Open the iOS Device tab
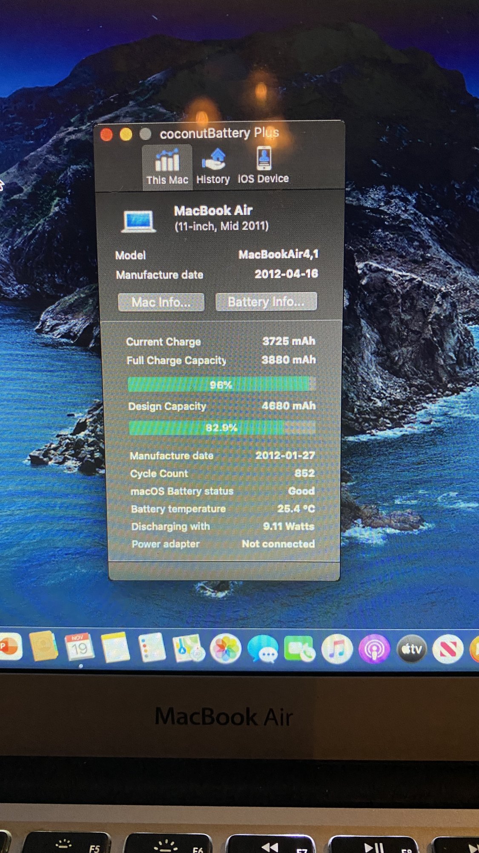Viewport: 479px width, 853px height. [x=263, y=165]
